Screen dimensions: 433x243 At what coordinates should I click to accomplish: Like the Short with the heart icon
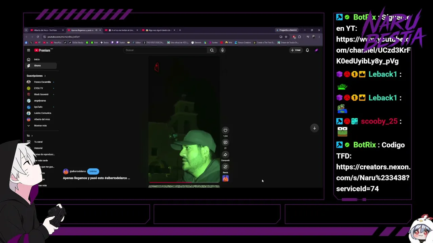pos(225,130)
